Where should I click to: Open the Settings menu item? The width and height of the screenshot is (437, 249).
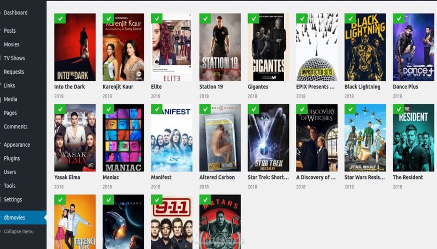click(13, 199)
